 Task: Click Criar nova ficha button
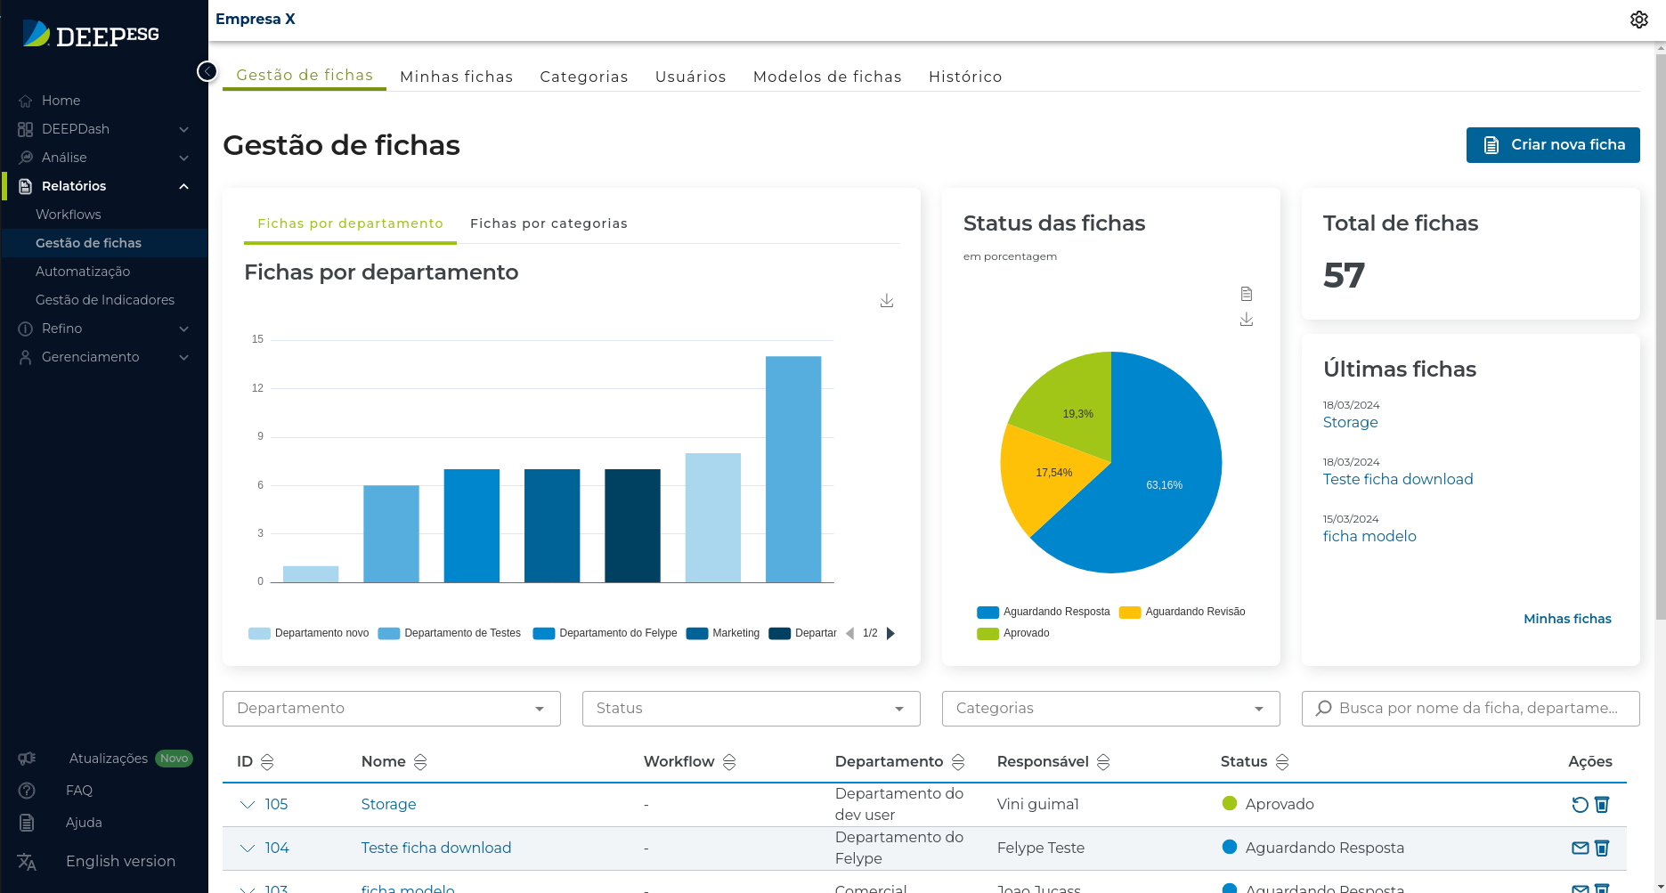pyautogui.click(x=1552, y=145)
